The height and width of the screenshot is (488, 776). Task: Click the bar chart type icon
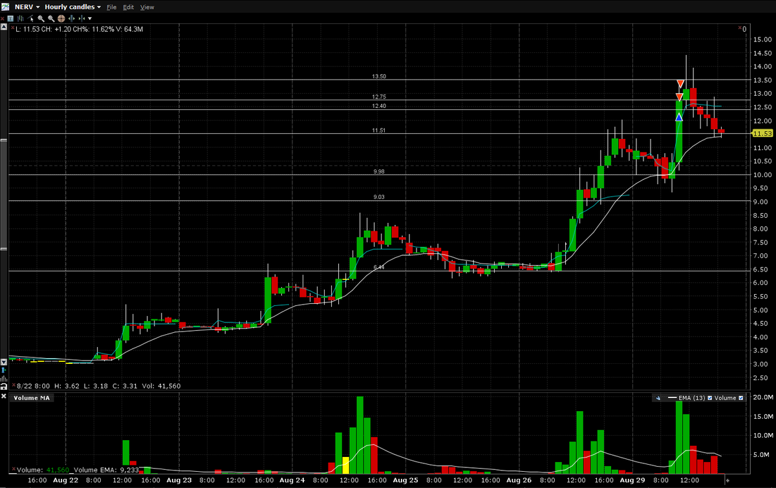[x=21, y=19]
